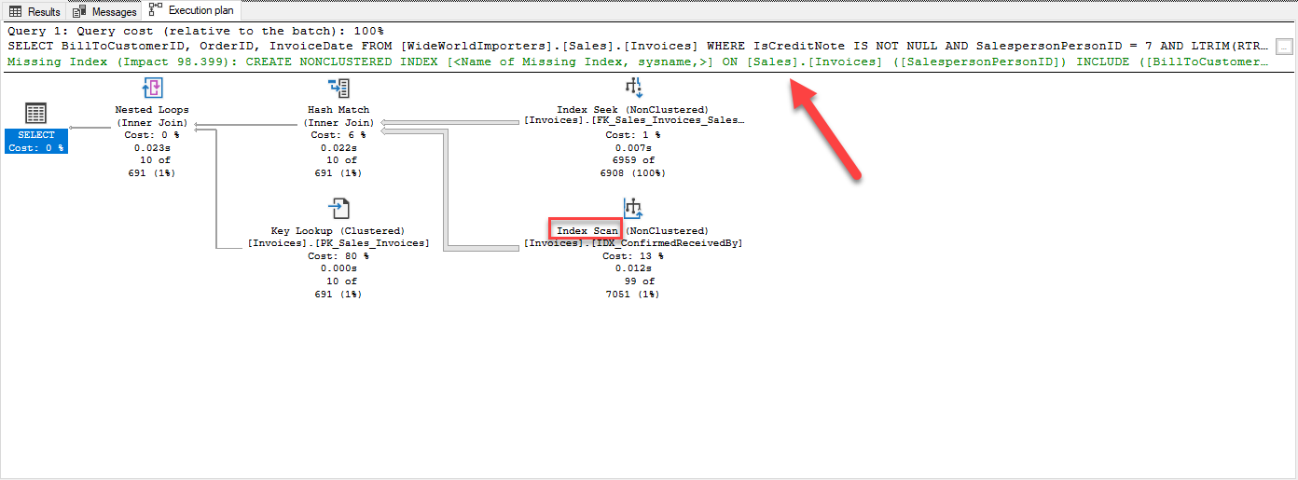The height and width of the screenshot is (480, 1298).
Task: Click the Hash Match operator icon
Action: click(x=338, y=89)
